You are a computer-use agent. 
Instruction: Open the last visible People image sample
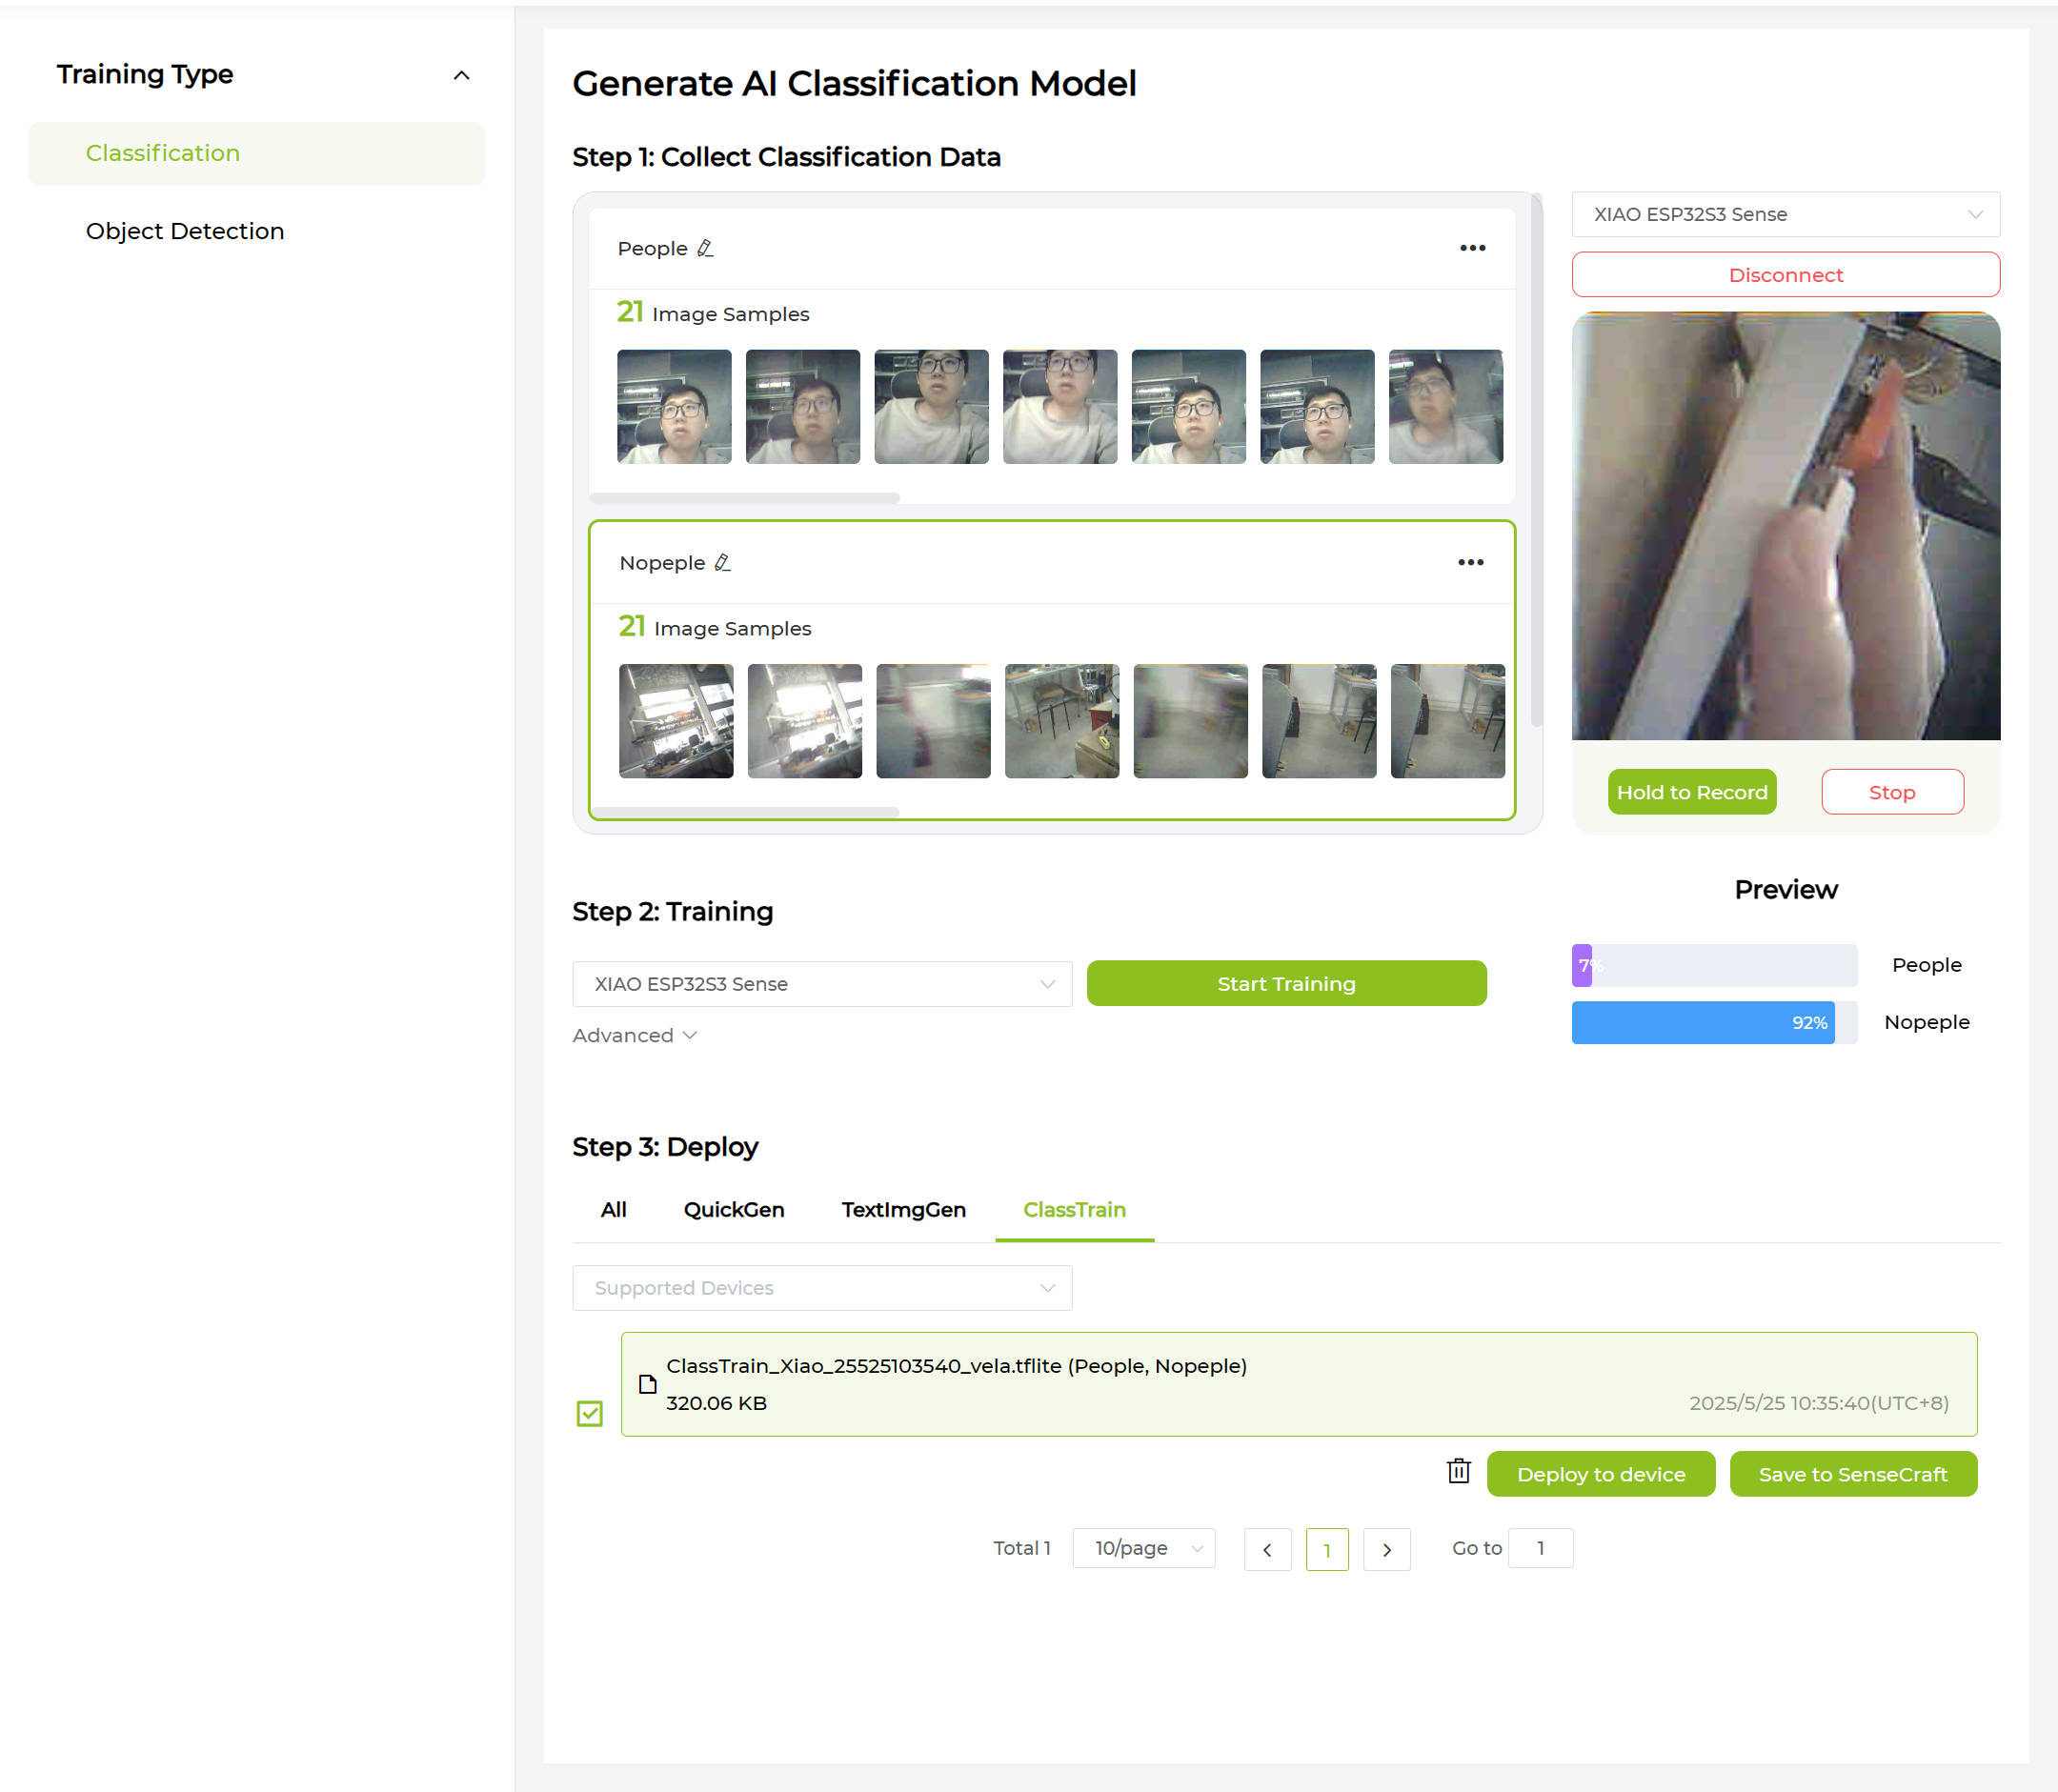point(1445,406)
